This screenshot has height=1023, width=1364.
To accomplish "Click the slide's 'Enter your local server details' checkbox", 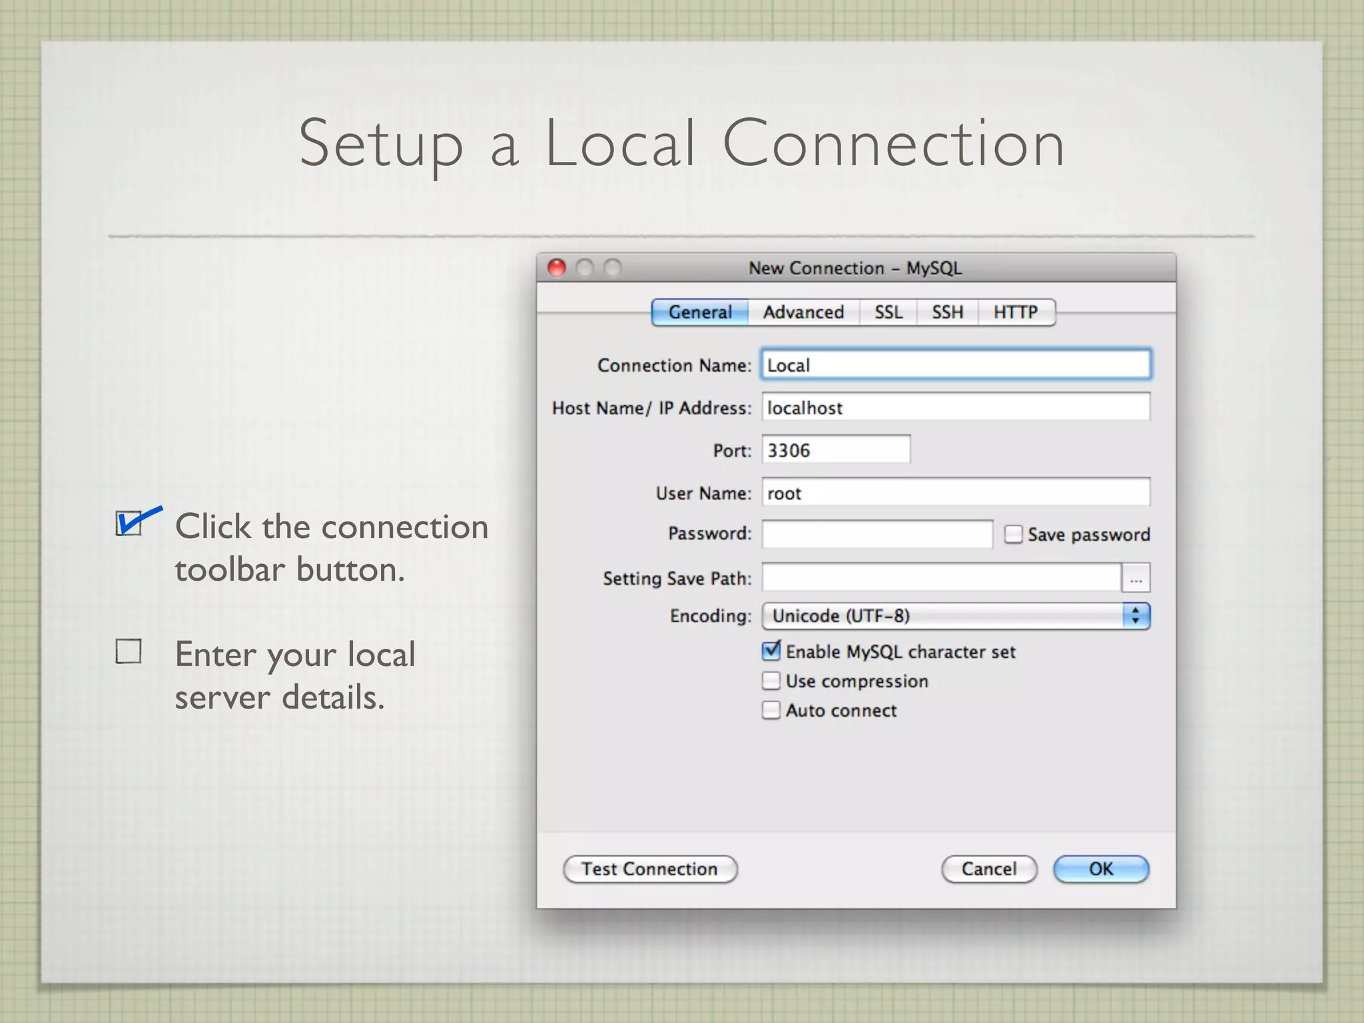I will pyautogui.click(x=129, y=651).
